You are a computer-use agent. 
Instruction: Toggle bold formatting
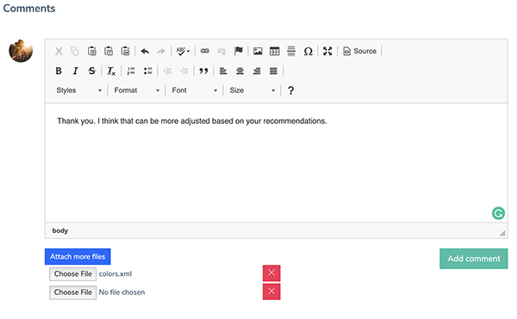click(59, 71)
